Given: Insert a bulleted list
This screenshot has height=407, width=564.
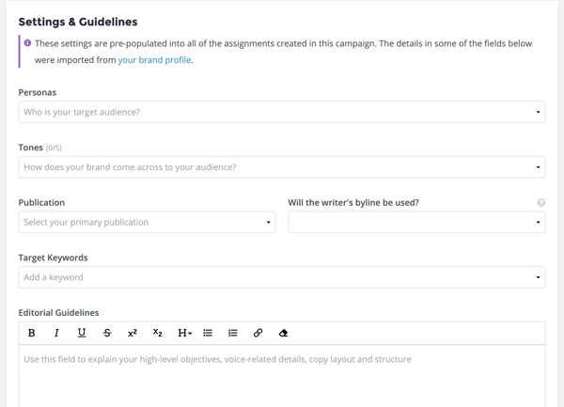Looking at the screenshot, I should 208,333.
